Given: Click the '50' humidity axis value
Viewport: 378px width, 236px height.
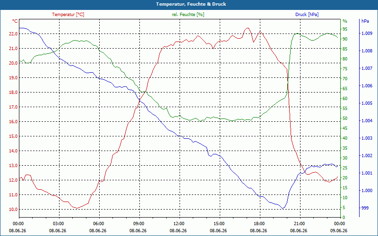Looking at the screenshot, I should 345,118.
